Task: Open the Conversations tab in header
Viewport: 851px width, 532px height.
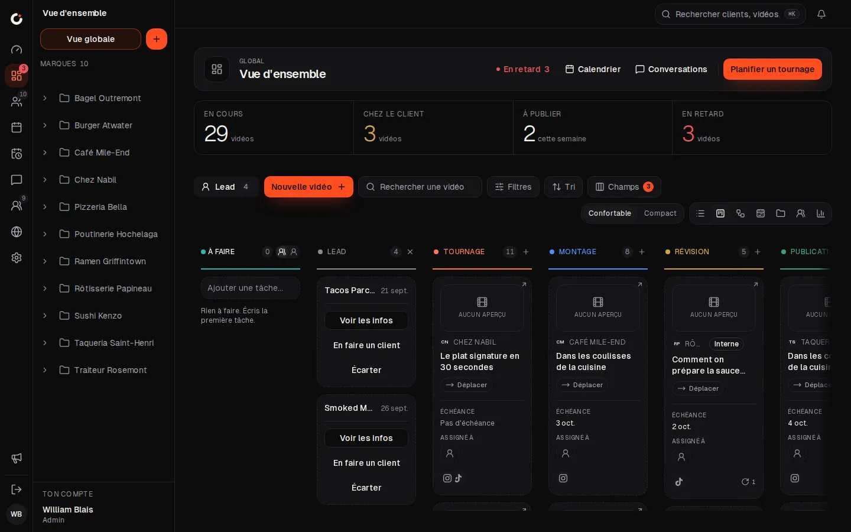Action: 671,69
